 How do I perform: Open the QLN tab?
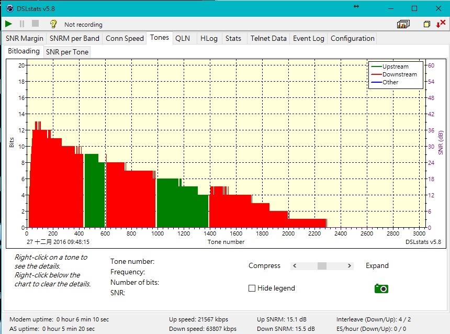pyautogui.click(x=183, y=39)
